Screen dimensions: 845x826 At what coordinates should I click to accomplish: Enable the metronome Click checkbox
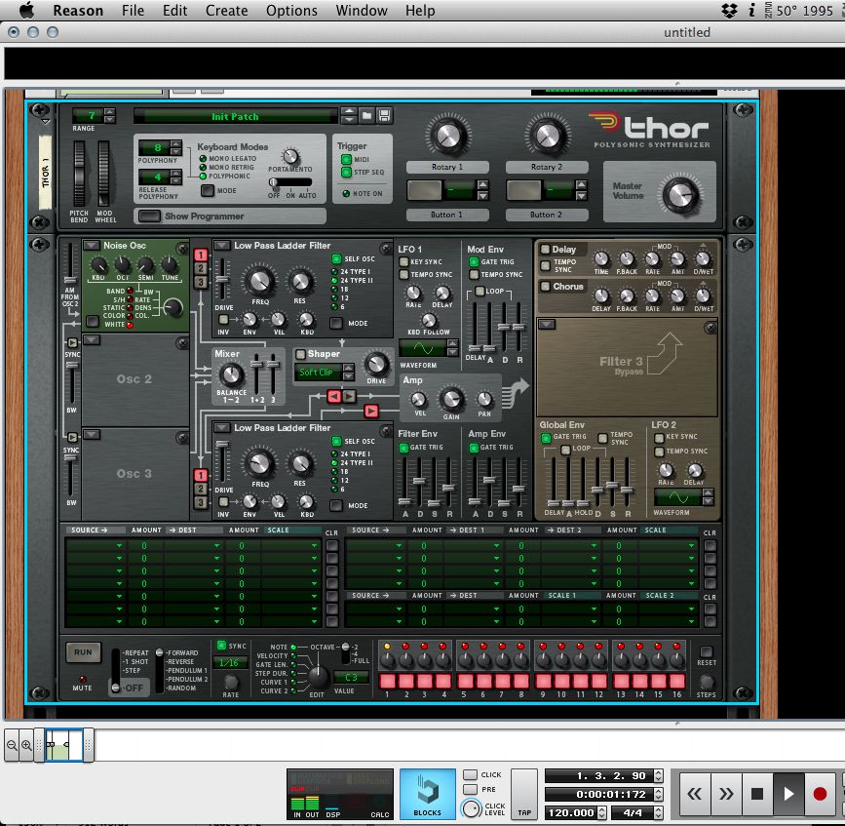[471, 774]
